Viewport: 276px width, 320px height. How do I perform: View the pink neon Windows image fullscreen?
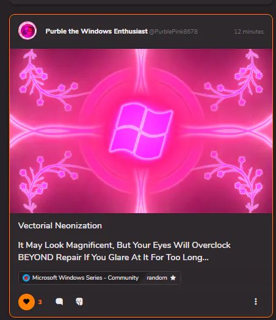(141, 131)
